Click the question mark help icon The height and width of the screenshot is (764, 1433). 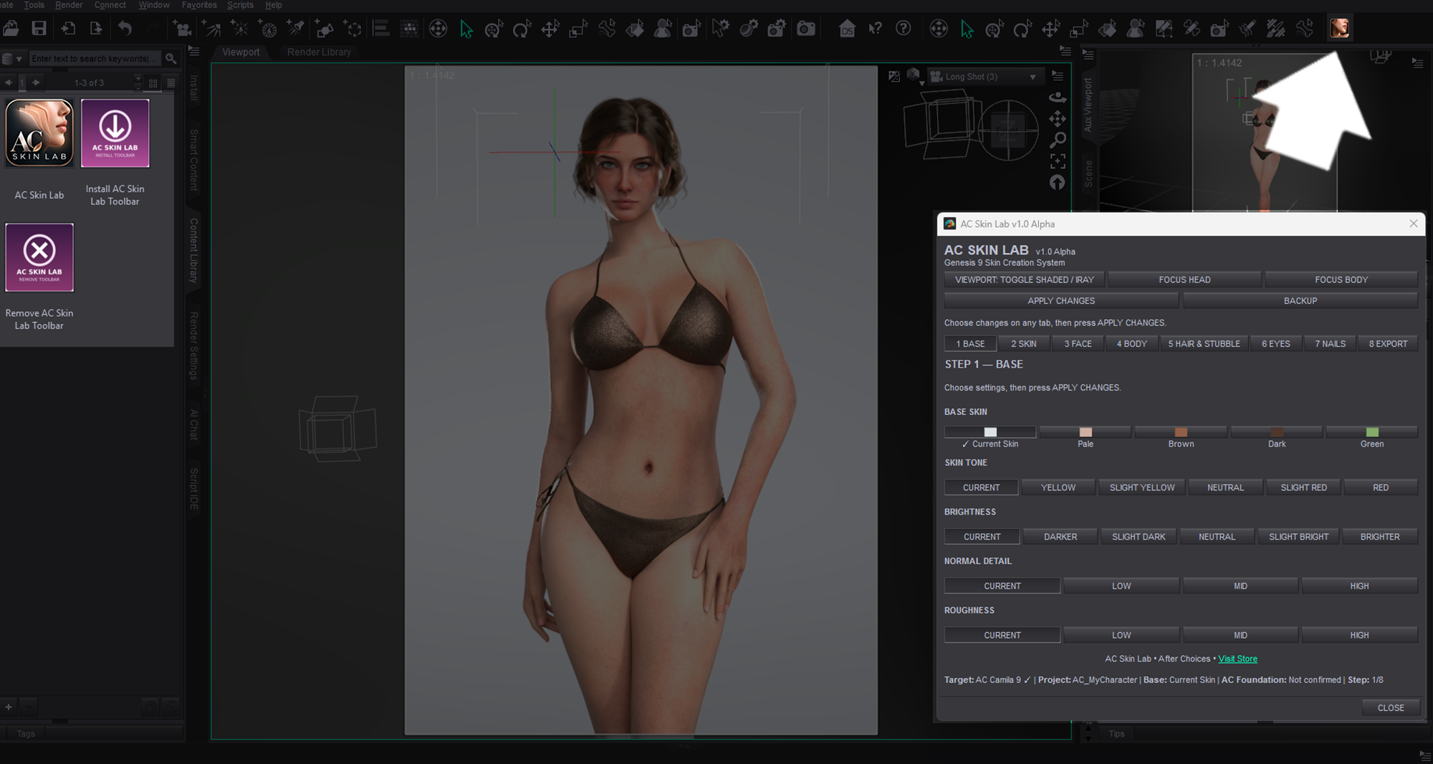pos(904,29)
